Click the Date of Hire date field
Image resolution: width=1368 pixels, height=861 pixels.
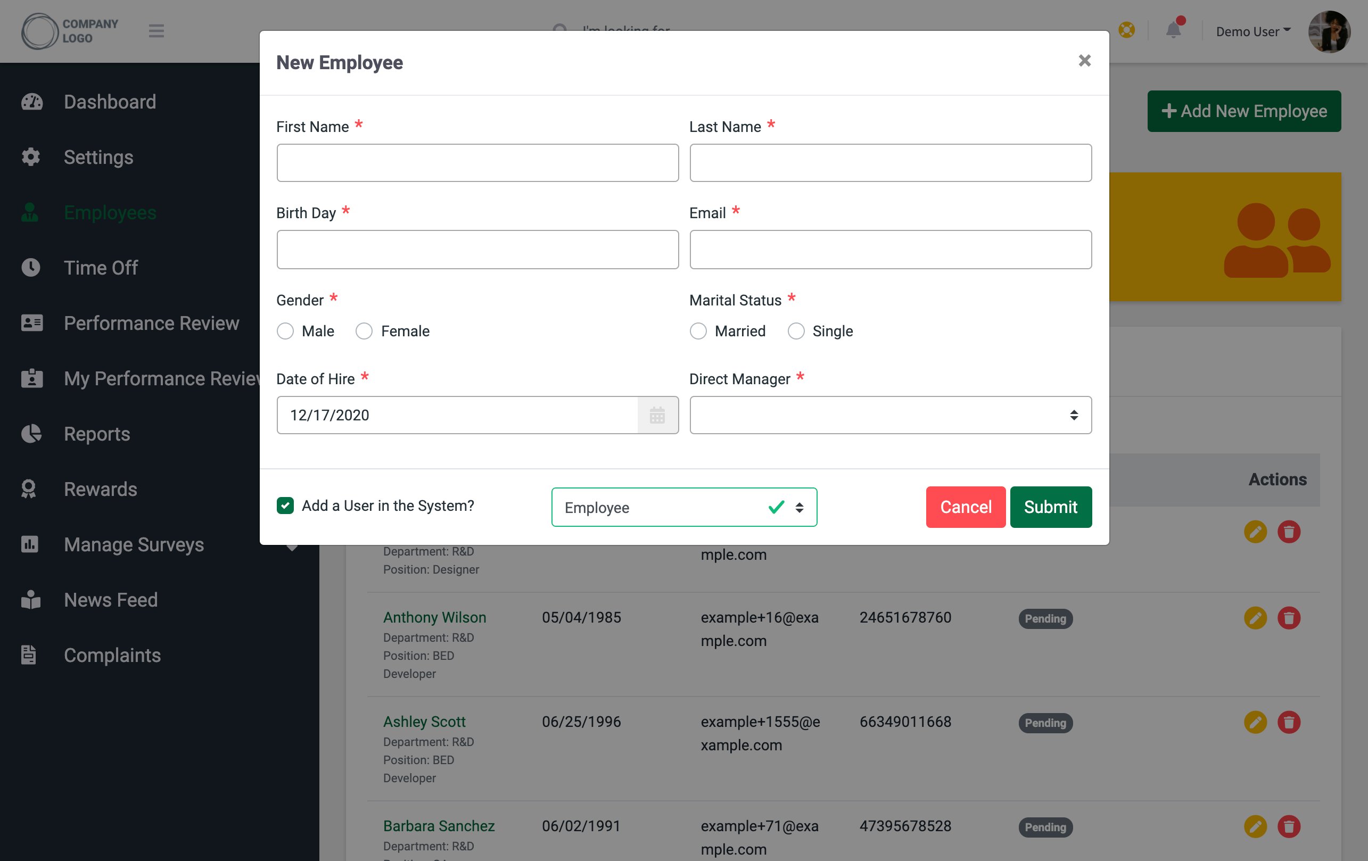pos(457,415)
